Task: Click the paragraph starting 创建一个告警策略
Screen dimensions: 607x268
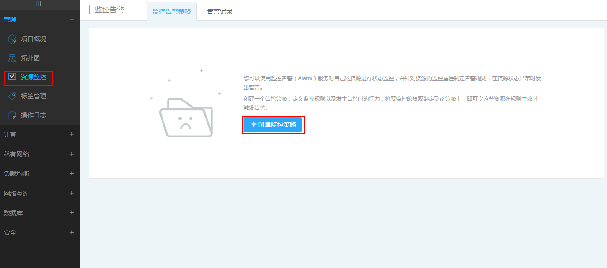Action: point(391,103)
